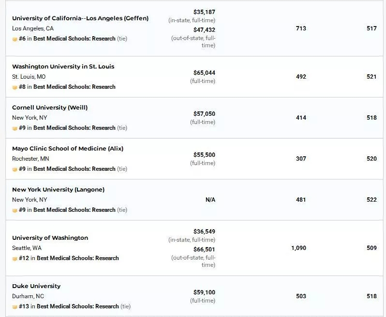Viewport: 386px width, 317px height.
Task: Open the Duke University school page
Action: point(36,286)
